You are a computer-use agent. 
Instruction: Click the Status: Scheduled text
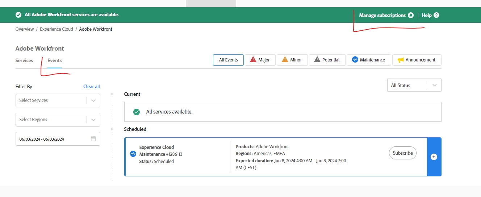tap(156, 162)
